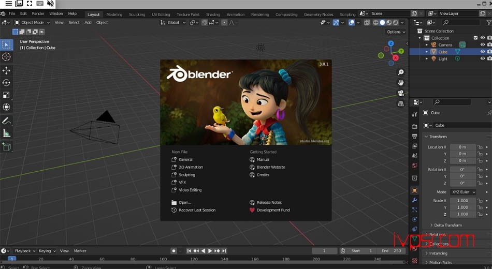Image resolution: width=492 pixels, height=269 pixels.
Task: Toggle lock on Location X
Action: (480, 147)
